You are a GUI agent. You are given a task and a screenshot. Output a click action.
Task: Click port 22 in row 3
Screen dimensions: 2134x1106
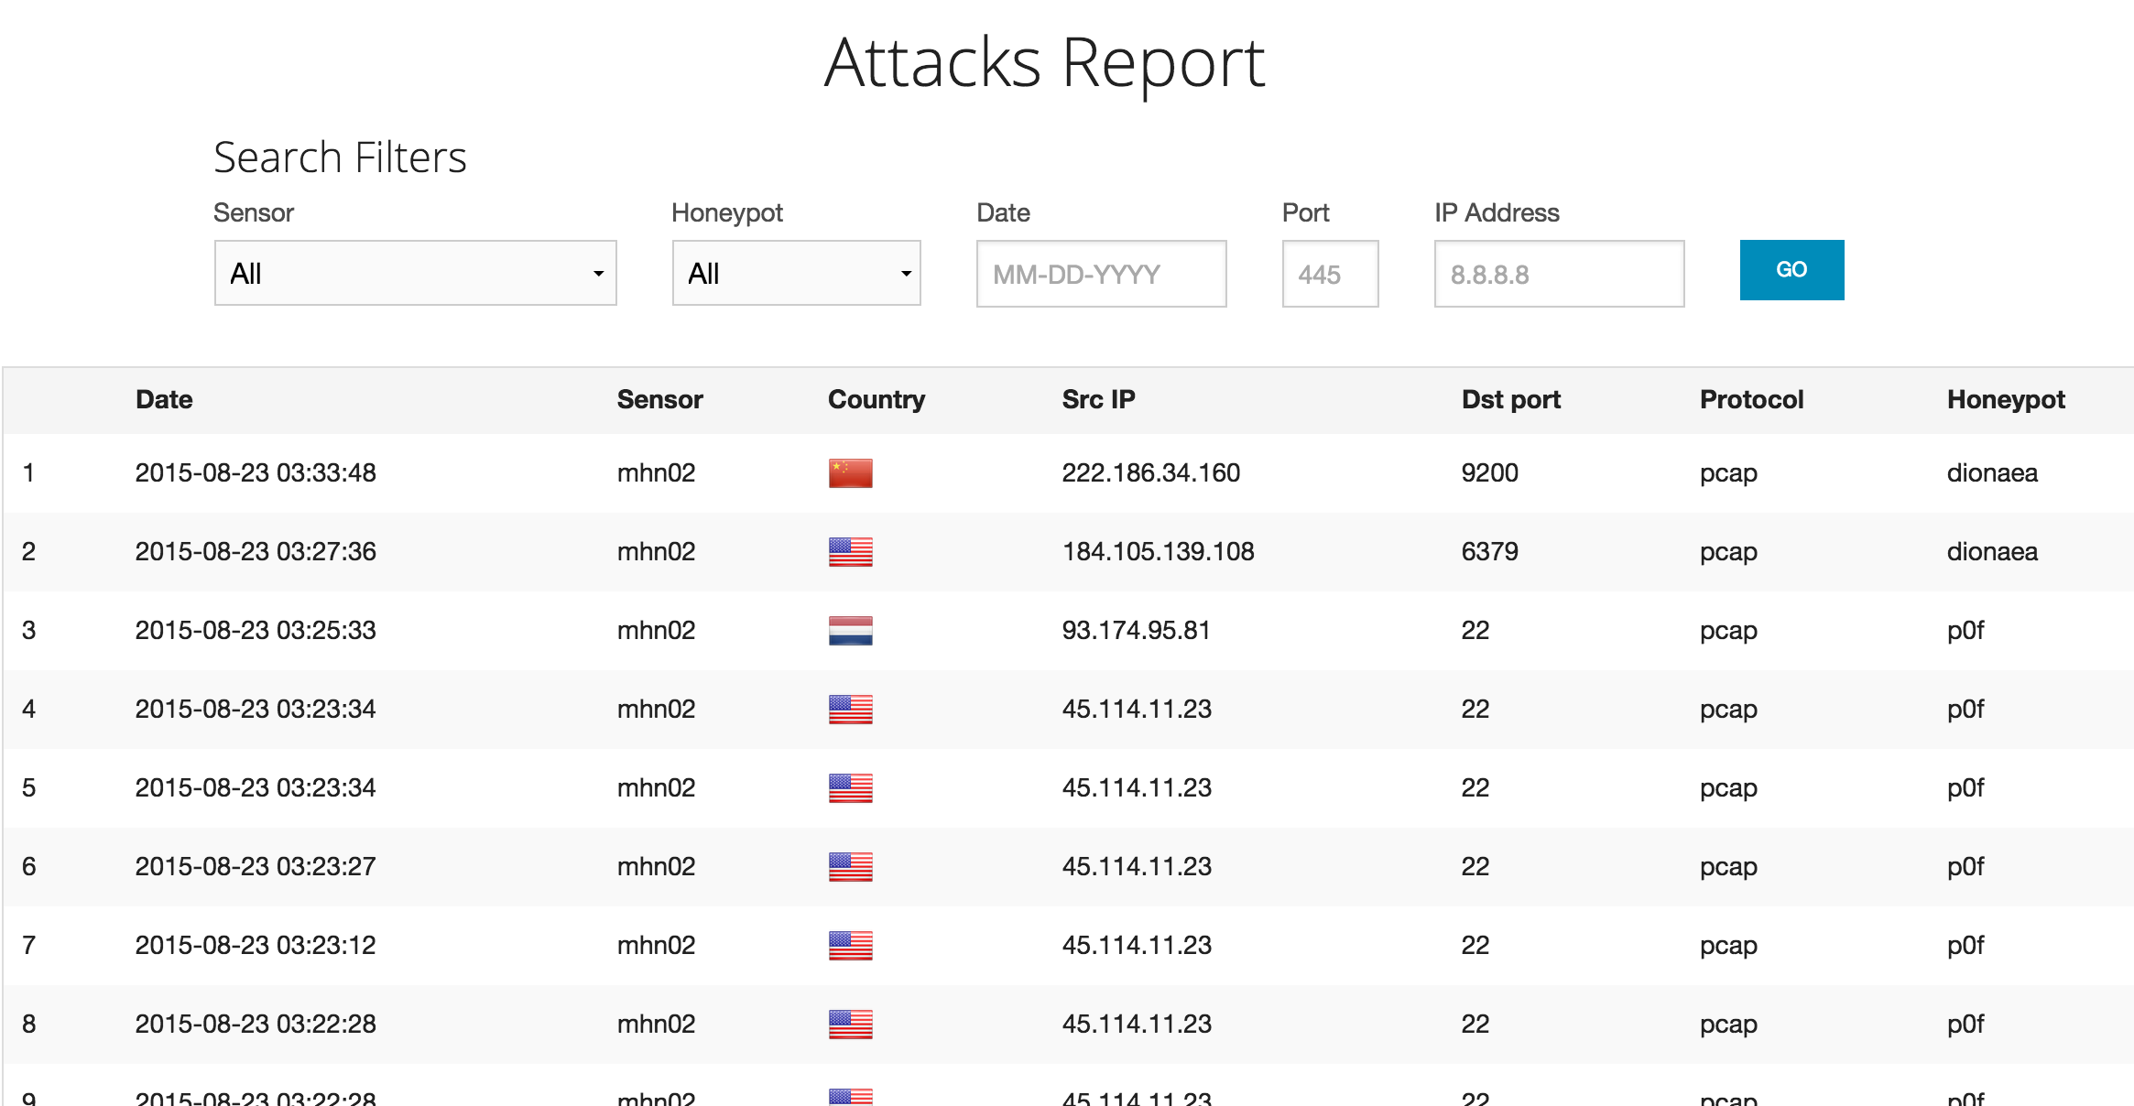coord(1475,630)
